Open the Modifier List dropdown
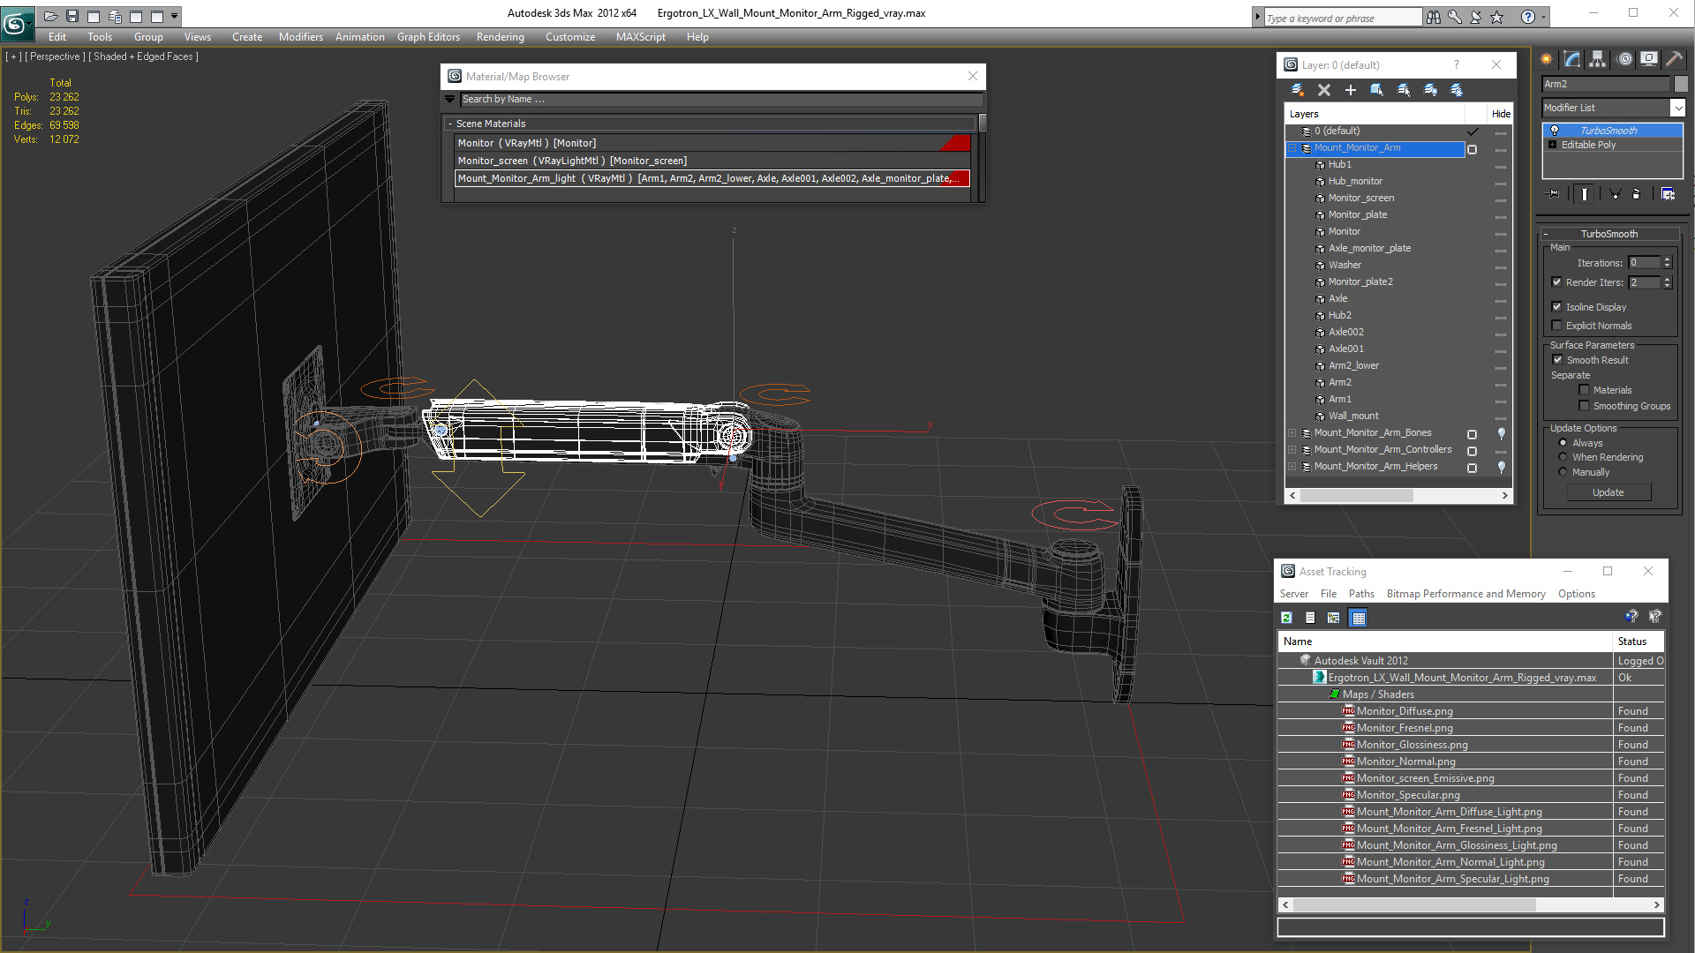The width and height of the screenshot is (1695, 953). click(x=1677, y=108)
